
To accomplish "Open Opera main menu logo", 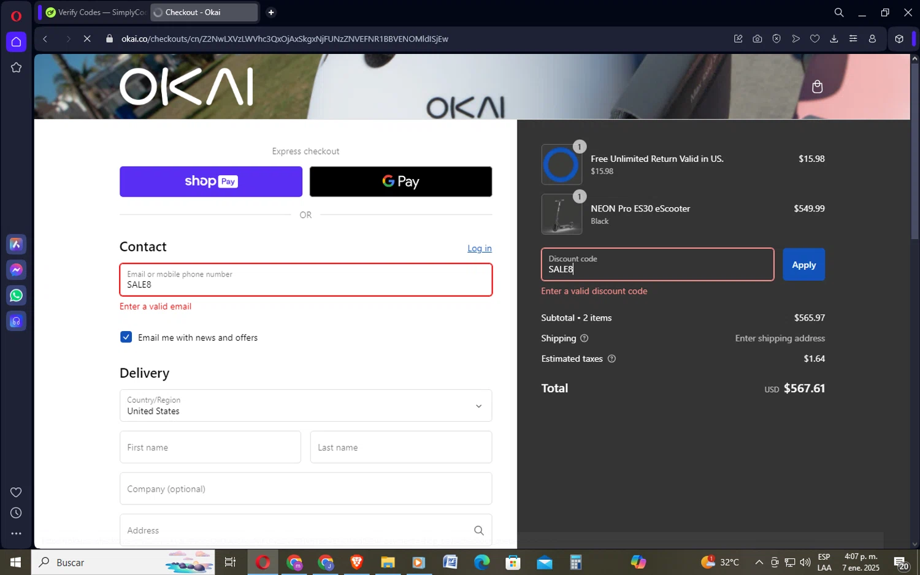I will (16, 16).
